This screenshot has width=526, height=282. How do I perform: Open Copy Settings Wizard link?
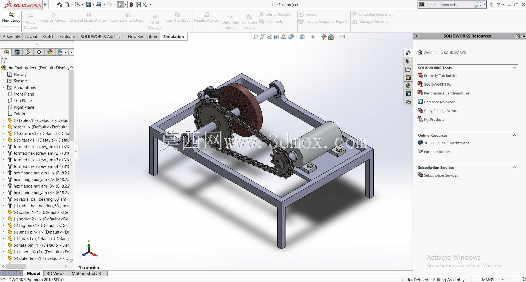click(x=441, y=111)
